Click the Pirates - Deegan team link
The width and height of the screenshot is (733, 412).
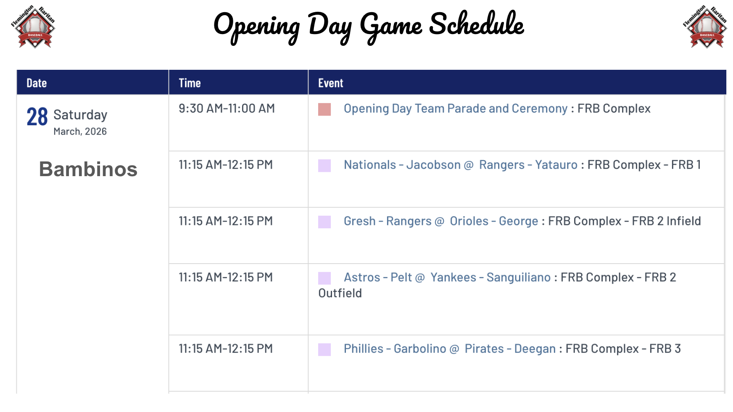pyautogui.click(x=510, y=349)
